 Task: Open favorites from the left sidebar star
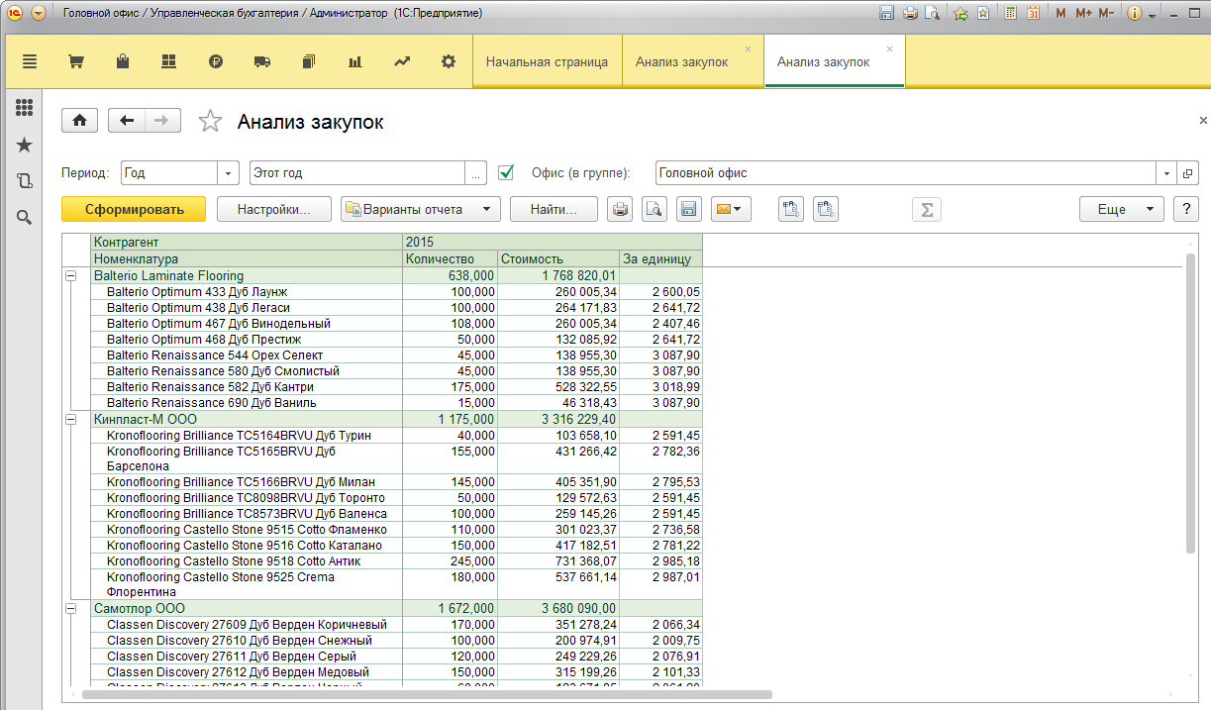click(25, 145)
